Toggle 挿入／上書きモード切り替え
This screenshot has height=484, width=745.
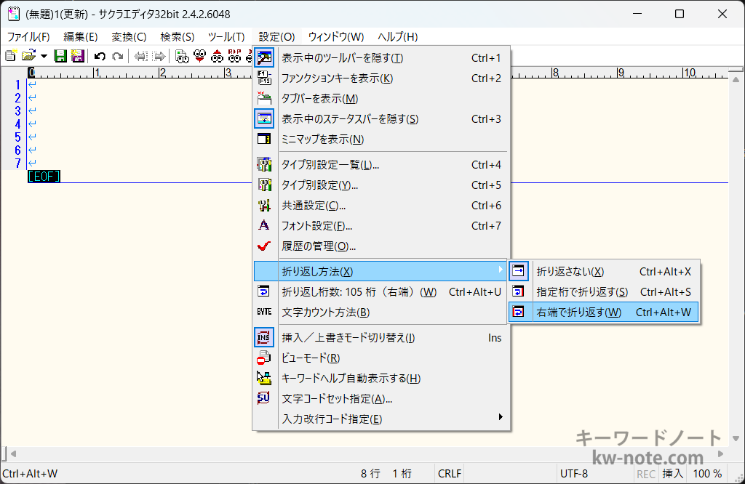coord(348,337)
